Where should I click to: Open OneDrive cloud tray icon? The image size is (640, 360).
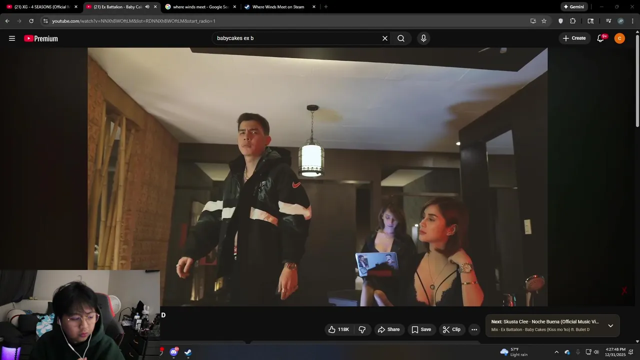click(x=567, y=352)
